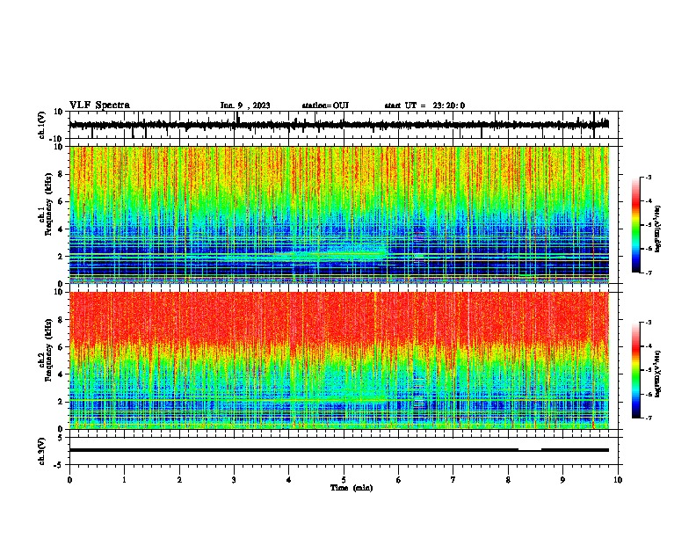Click the "Jan. 9 , 2023" date text

pyautogui.click(x=245, y=105)
